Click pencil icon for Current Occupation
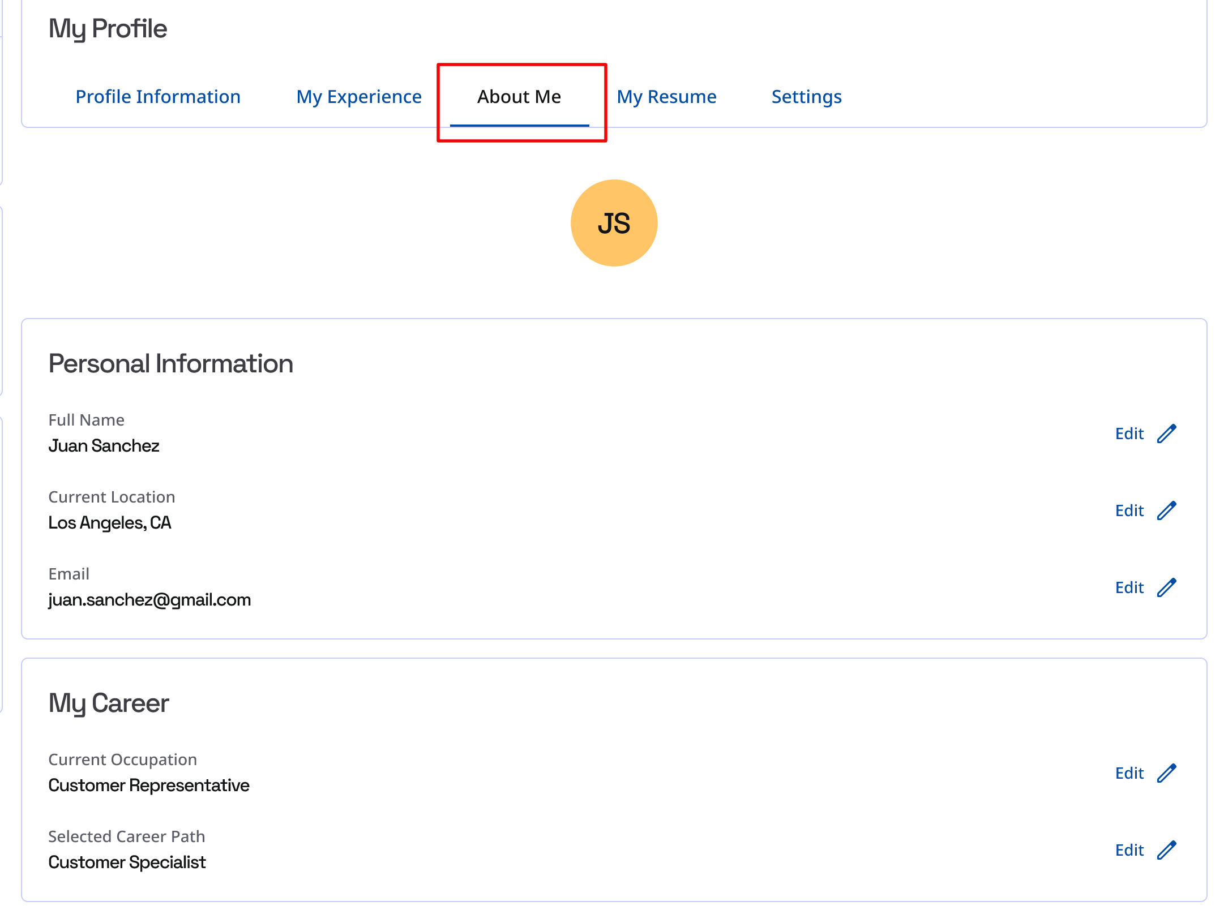Screen dimensions: 1224x910 (1166, 774)
